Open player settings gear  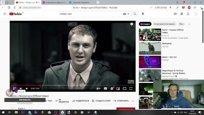(x=112, y=89)
